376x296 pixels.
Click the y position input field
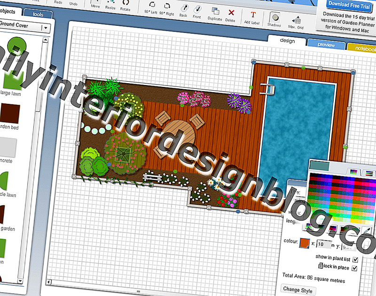coord(349,246)
